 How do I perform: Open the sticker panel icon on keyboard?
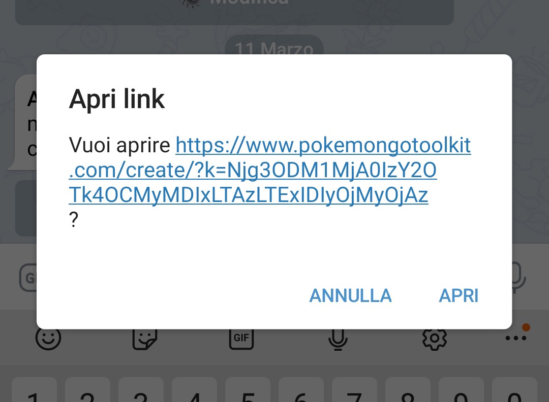coord(144,339)
